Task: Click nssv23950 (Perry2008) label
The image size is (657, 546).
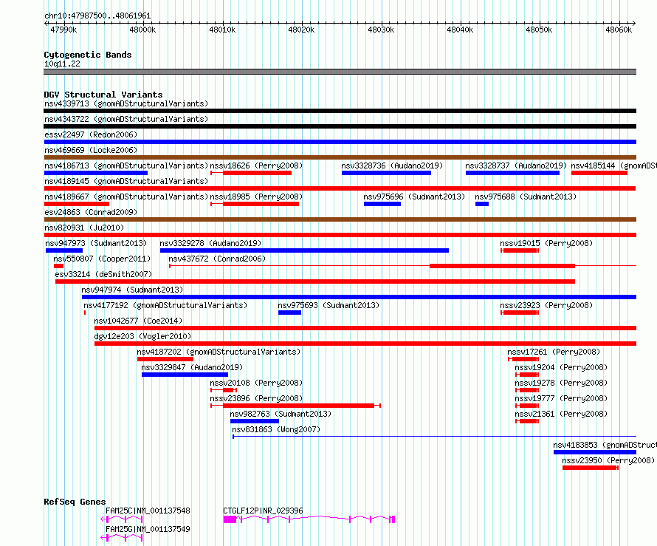Action: [608, 460]
